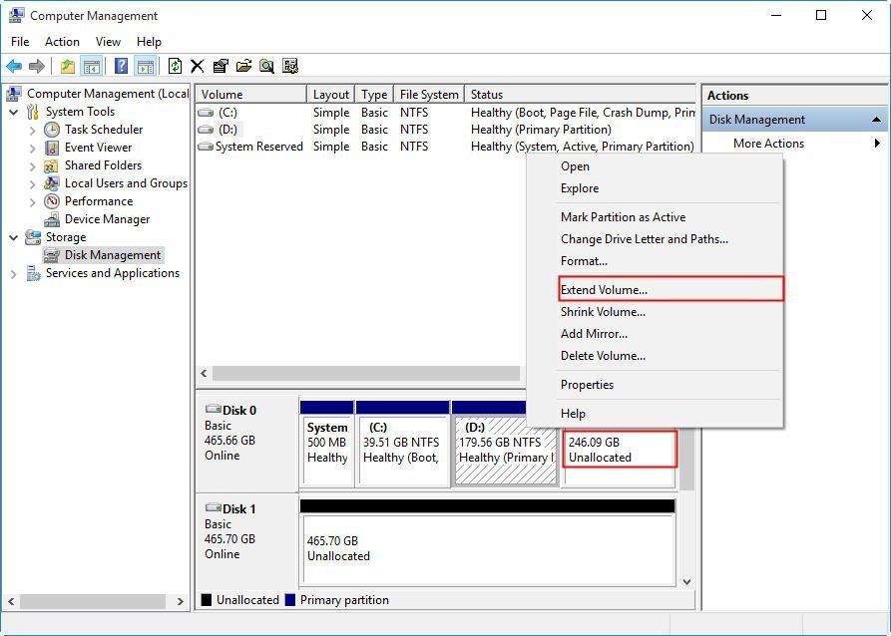891x636 pixels.
Task: Expand the Performance node
Action: (x=32, y=202)
